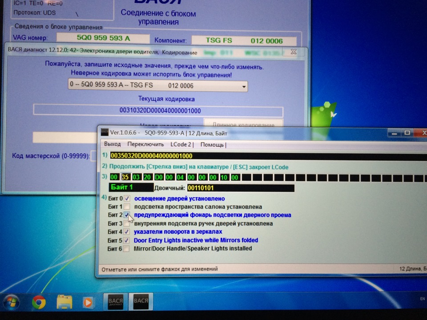Image resolution: width=427 pixels, height=320 pixels.
Task: Check Бит 6 Mirror/Door Handle/Speaker Lights installed
Action: coord(126,248)
